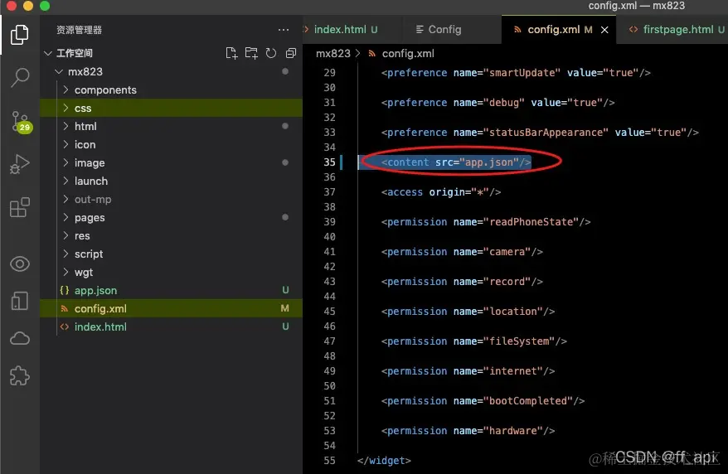Viewport: 728px width, 474px height.
Task: Click mx823 in the editor breadcrumb
Action: pos(332,54)
